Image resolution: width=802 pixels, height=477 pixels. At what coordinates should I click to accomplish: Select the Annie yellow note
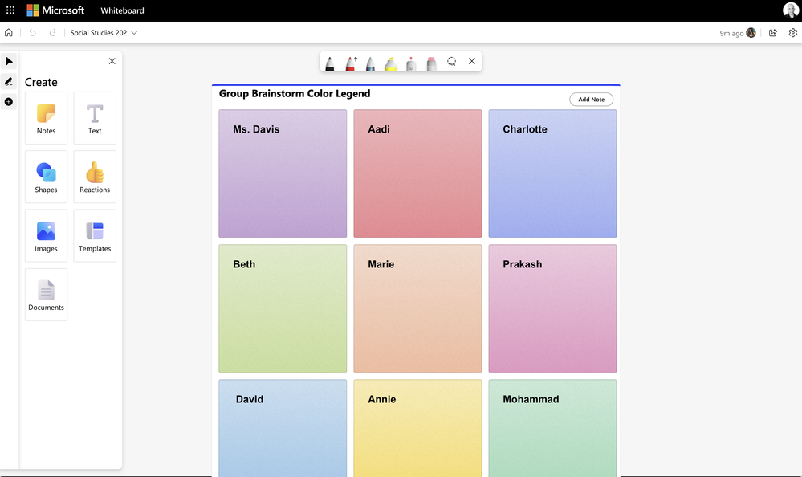(x=417, y=428)
